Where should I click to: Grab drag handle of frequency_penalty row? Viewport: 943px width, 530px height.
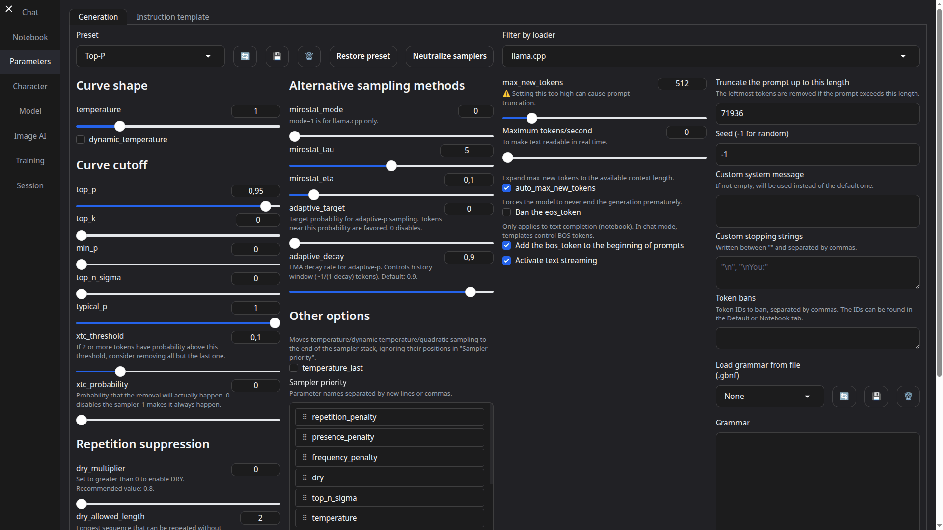305,457
